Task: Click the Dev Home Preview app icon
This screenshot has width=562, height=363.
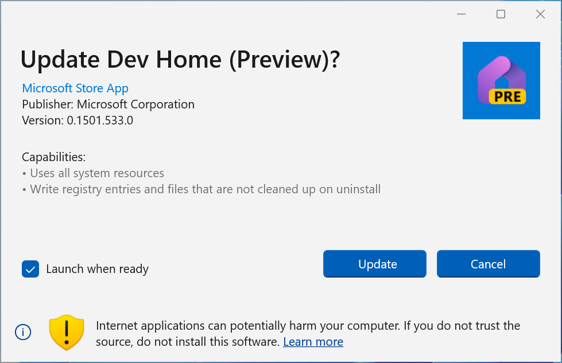Action: click(501, 80)
